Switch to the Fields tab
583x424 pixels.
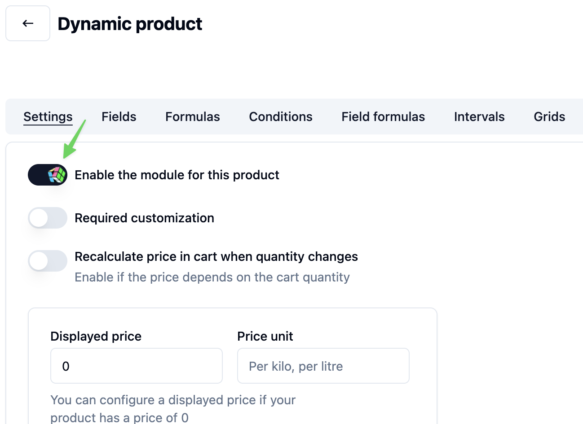119,117
